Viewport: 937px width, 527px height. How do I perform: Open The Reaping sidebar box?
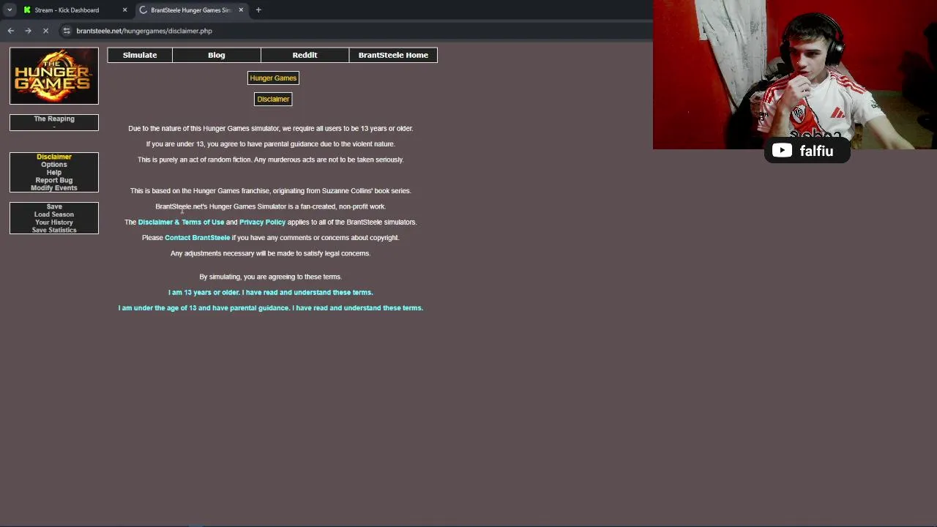pyautogui.click(x=54, y=122)
